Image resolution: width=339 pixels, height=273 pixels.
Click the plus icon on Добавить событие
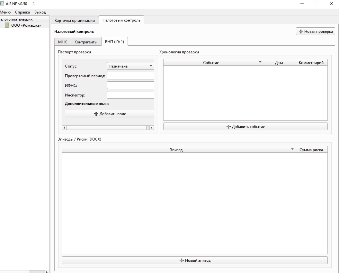[229, 127]
